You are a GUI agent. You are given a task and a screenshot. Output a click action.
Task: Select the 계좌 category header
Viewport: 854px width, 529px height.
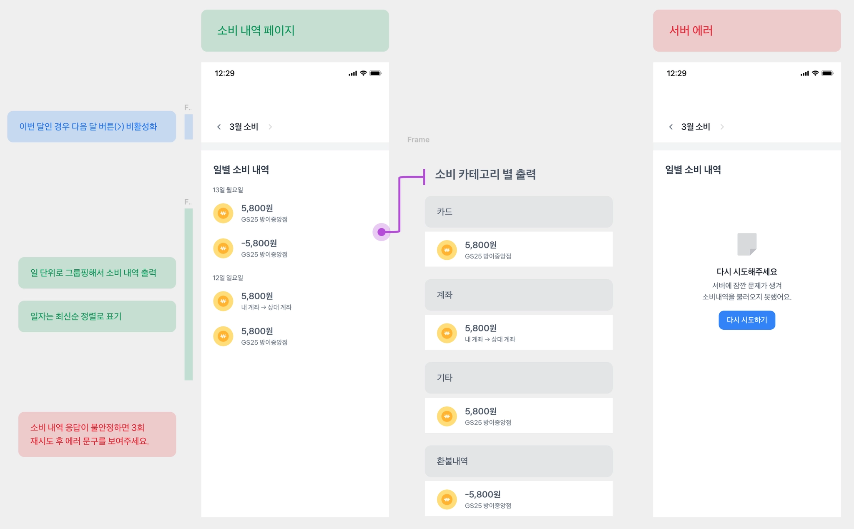click(x=519, y=295)
